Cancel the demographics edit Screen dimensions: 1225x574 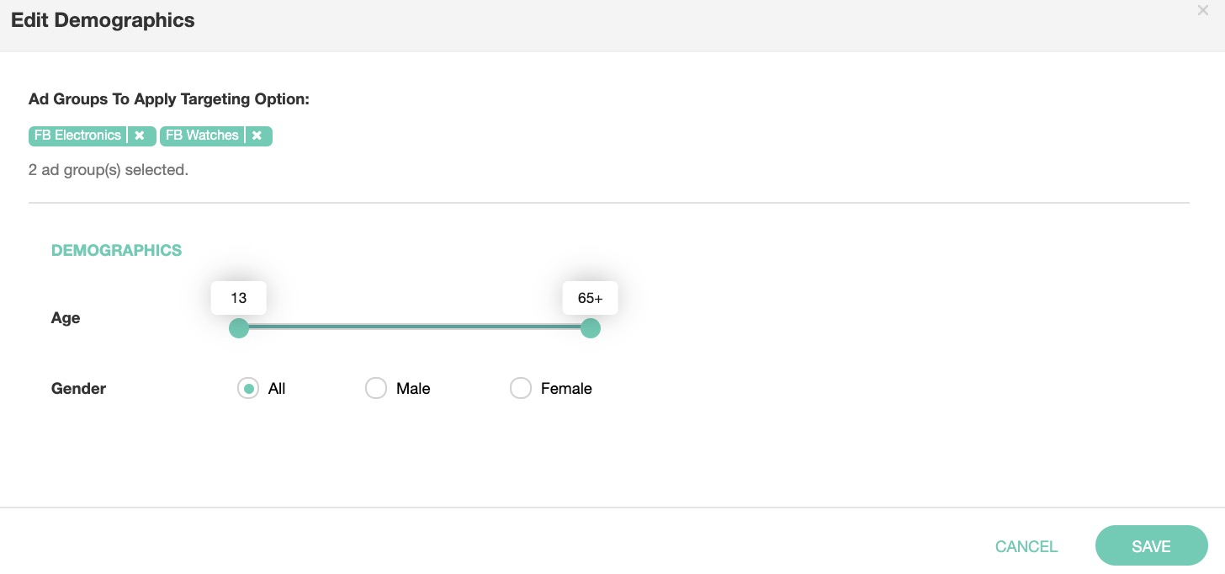(1026, 546)
